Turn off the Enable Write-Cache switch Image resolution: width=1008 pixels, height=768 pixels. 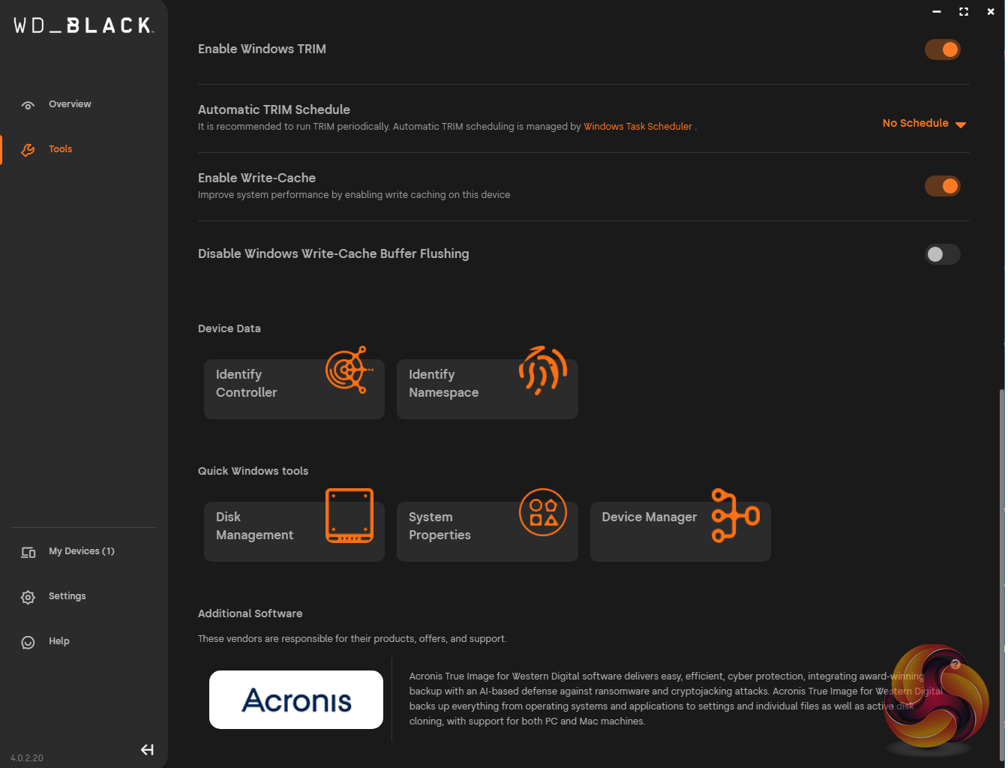[943, 186]
